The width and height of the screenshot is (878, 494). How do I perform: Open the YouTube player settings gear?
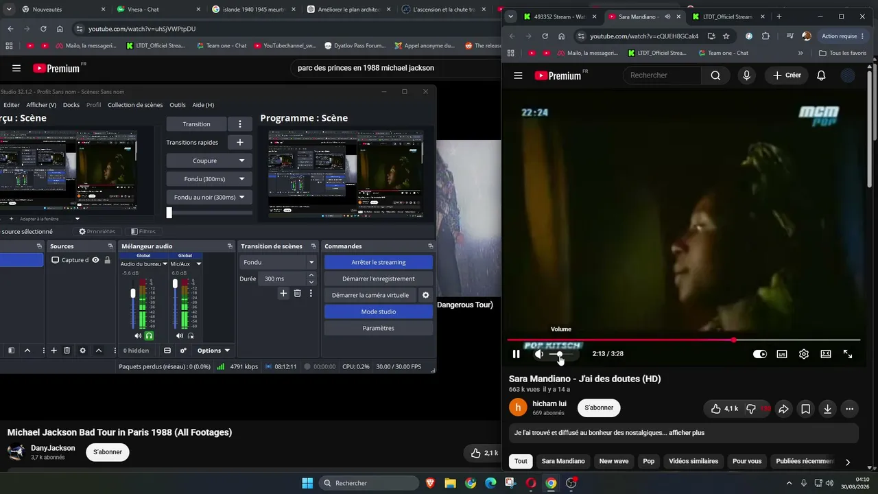click(x=804, y=354)
